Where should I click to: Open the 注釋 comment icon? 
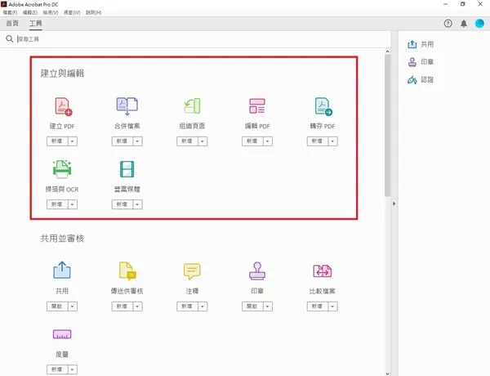click(192, 271)
